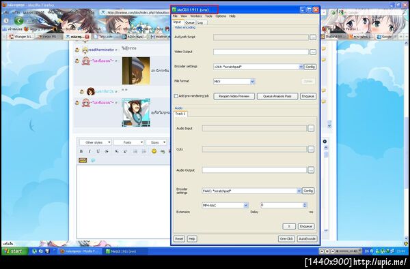Image resolution: width=410 pixels, height=269 pixels.
Task: Click the speech bubble quote icon
Action: (93, 160)
